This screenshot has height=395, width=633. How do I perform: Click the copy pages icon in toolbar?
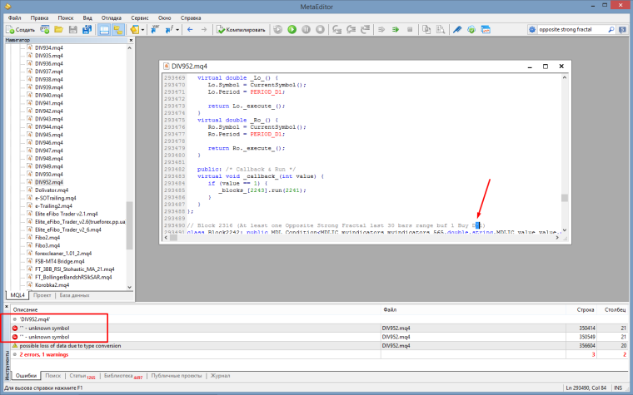[426, 29]
